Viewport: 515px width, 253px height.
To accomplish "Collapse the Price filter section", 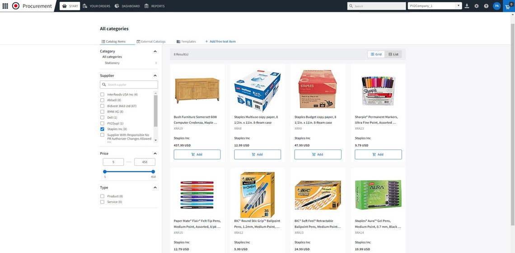I will coord(155,154).
